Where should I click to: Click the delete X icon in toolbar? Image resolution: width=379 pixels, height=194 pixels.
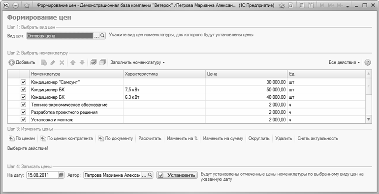[x=62, y=62]
